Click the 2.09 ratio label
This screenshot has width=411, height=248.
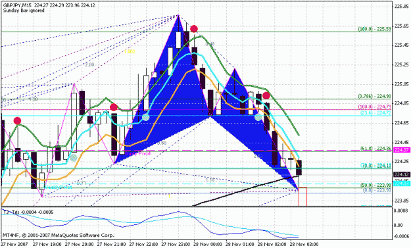89,64
